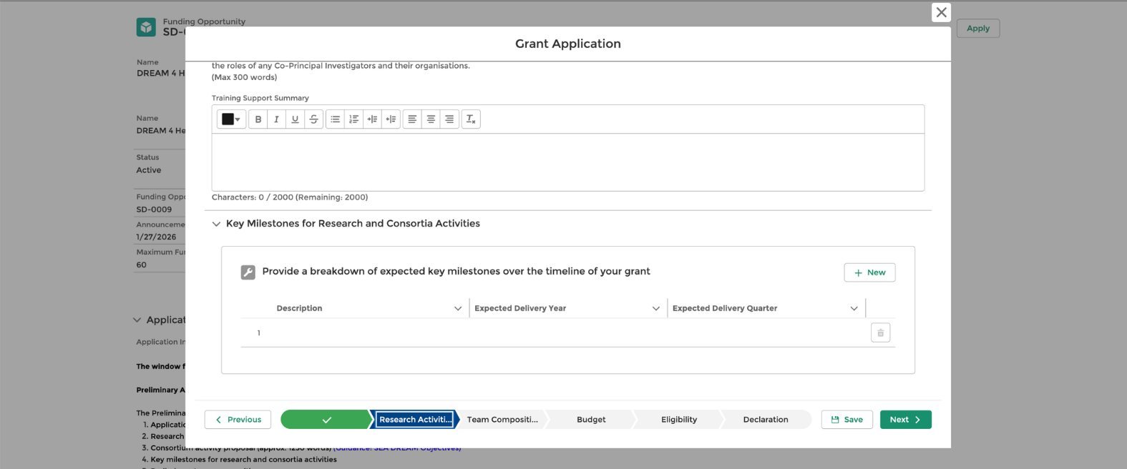Screen dimensions: 1127x469
Task: Proceed to the Next step
Action: [905, 420]
